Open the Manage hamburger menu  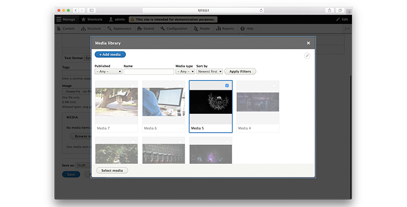[66, 19]
